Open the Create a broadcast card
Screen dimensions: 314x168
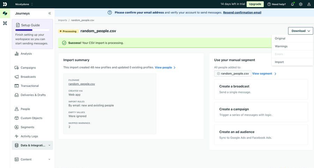pyautogui.click(x=261, y=89)
